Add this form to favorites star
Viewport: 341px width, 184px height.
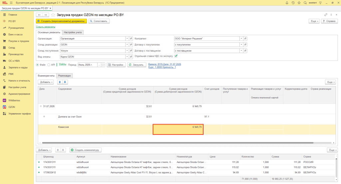pos(53,15)
